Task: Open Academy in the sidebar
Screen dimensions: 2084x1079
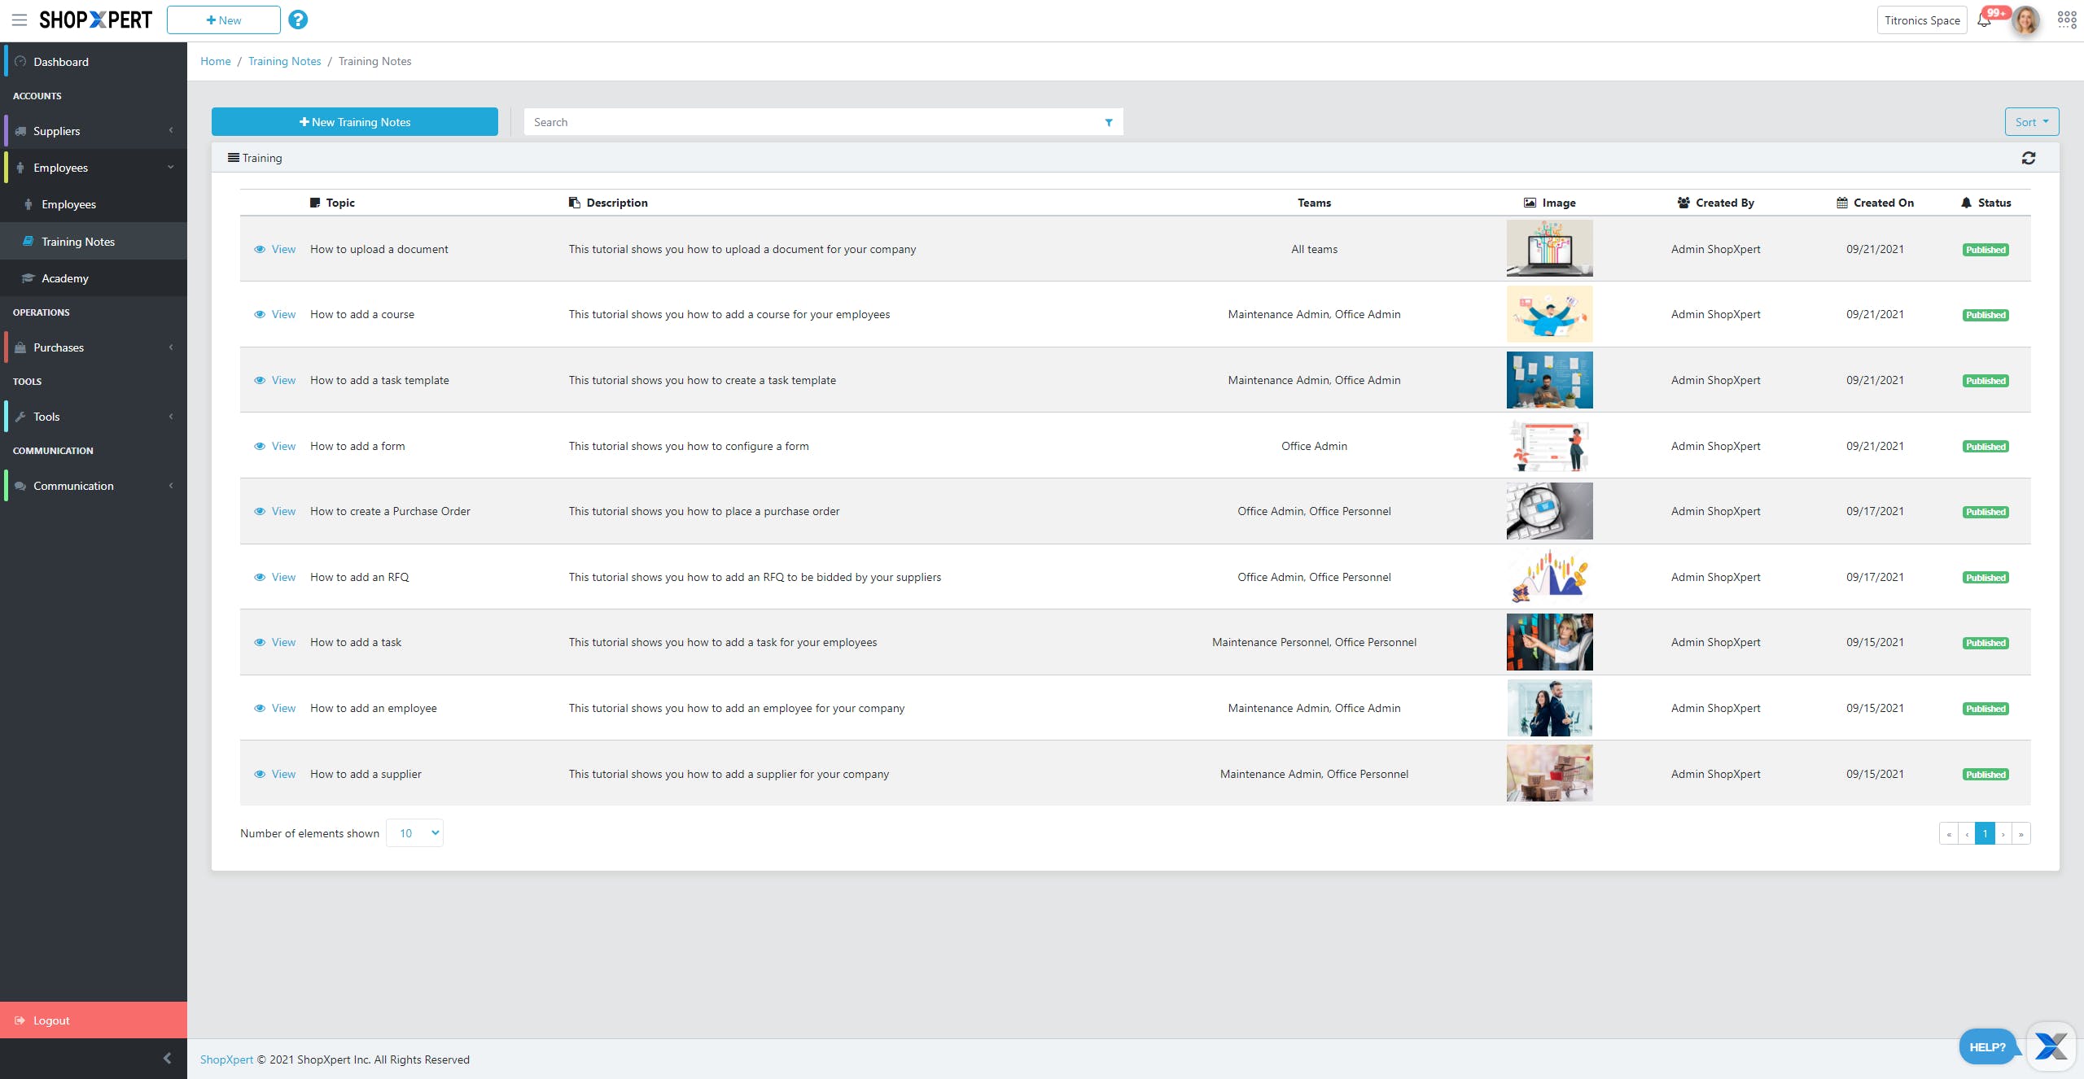Action: 65,278
